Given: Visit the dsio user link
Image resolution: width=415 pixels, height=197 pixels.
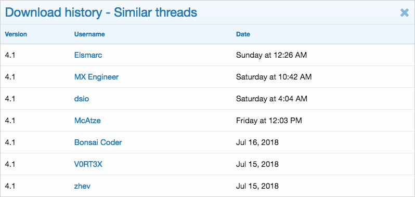Looking at the screenshot, I should (x=82, y=99).
